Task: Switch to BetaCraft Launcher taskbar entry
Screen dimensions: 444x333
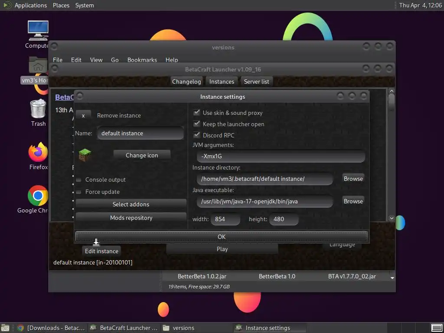Action: tap(124, 328)
